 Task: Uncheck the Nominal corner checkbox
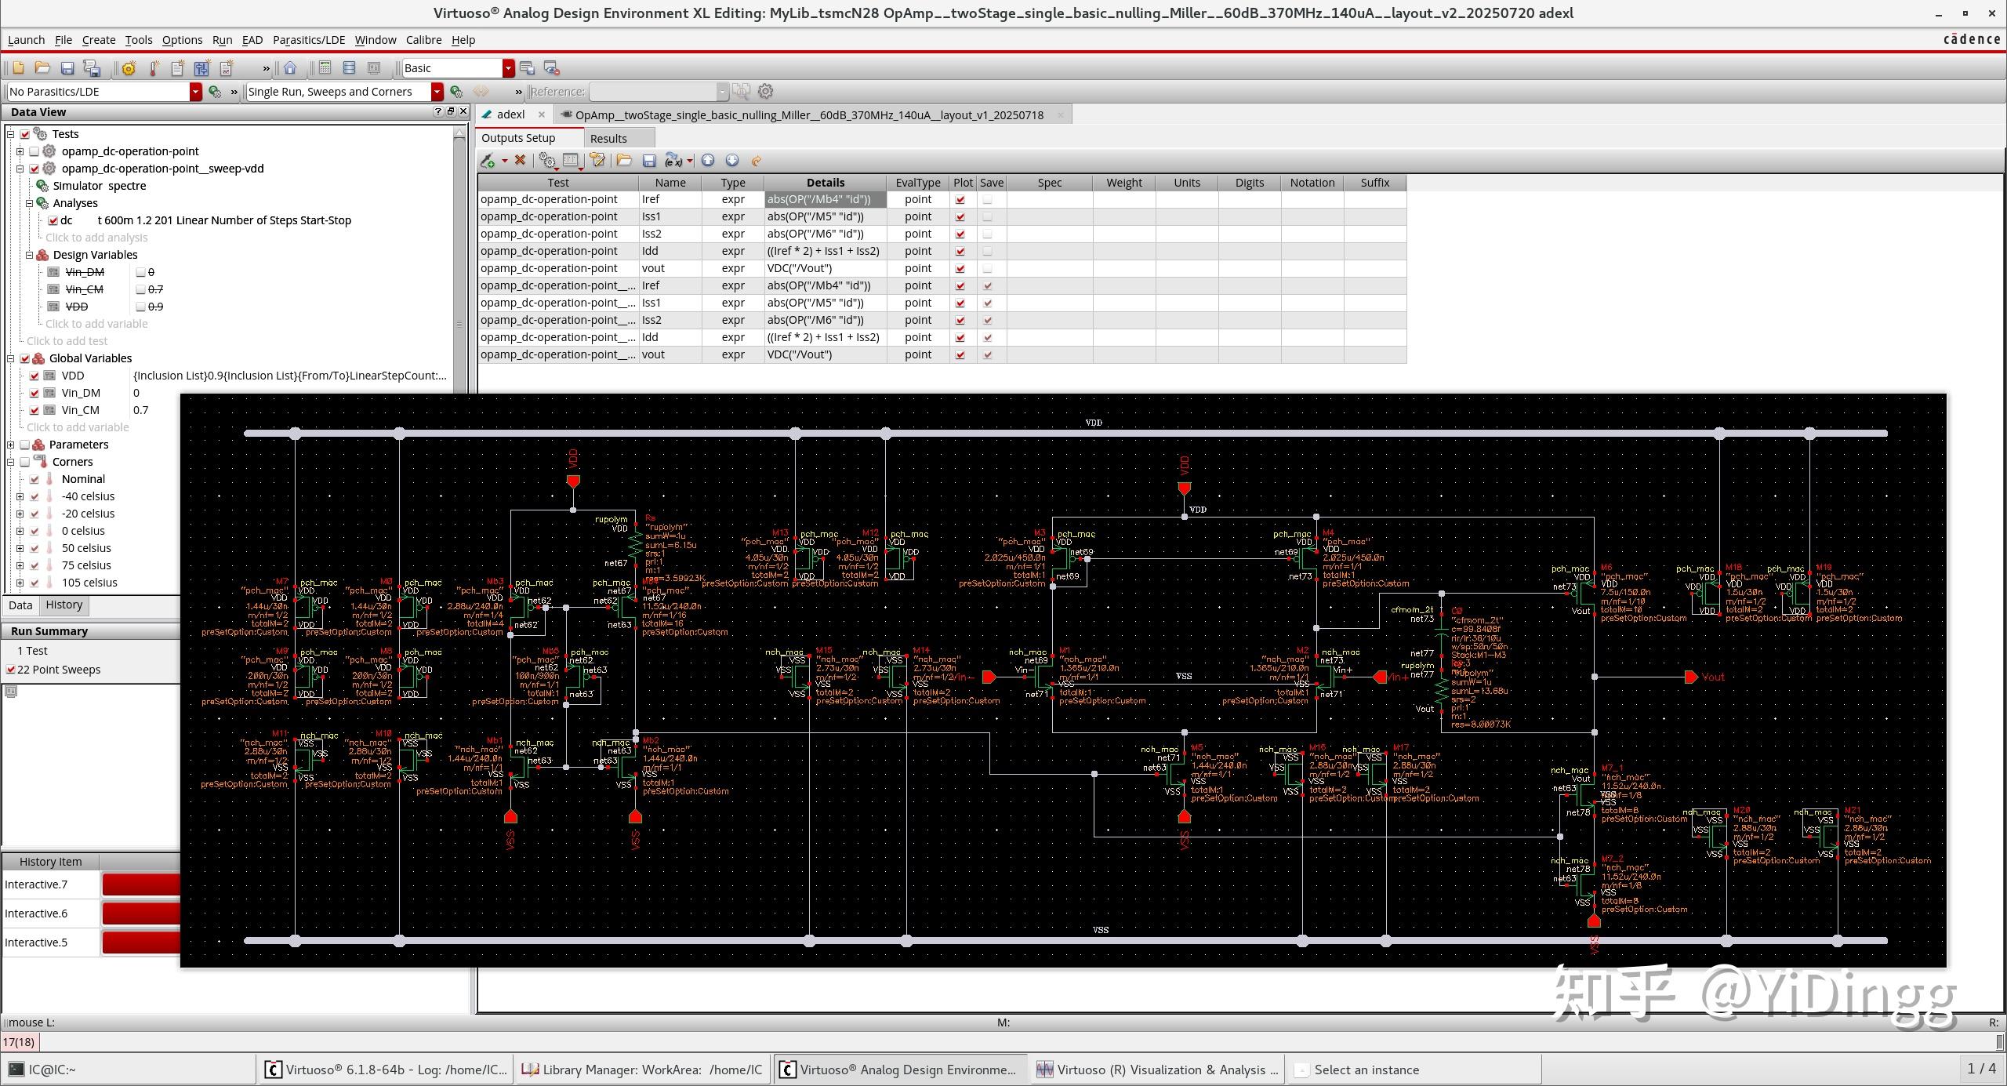pos(34,479)
